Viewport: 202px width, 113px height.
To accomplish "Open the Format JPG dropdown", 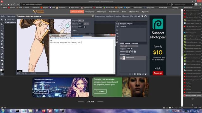I will click(81, 21).
